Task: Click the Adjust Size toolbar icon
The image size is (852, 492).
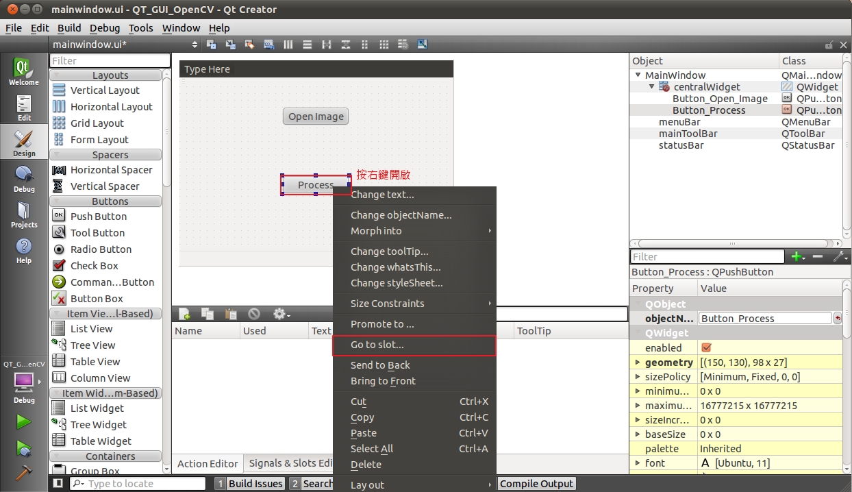Action: pyautogui.click(x=422, y=45)
